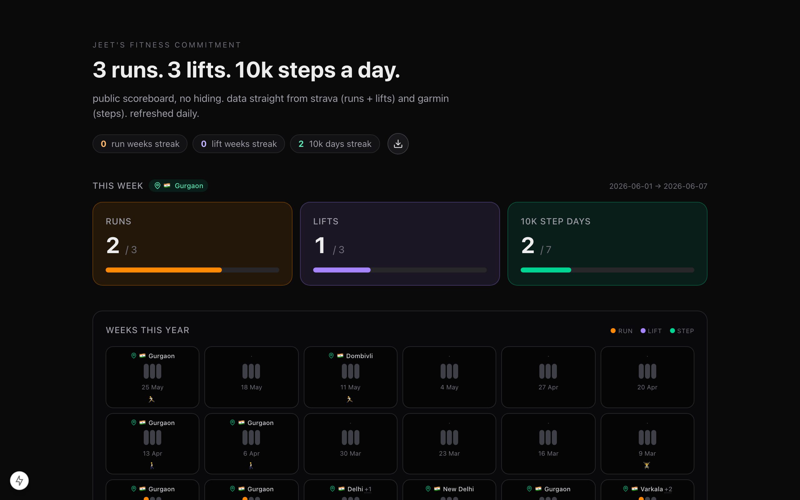800x500 pixels.
Task: Click the location pin beside New Delhi
Action: (428, 489)
